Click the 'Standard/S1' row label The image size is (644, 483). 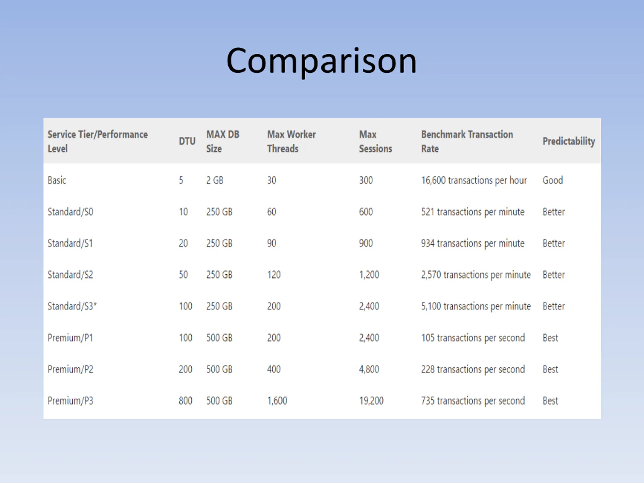coord(70,243)
